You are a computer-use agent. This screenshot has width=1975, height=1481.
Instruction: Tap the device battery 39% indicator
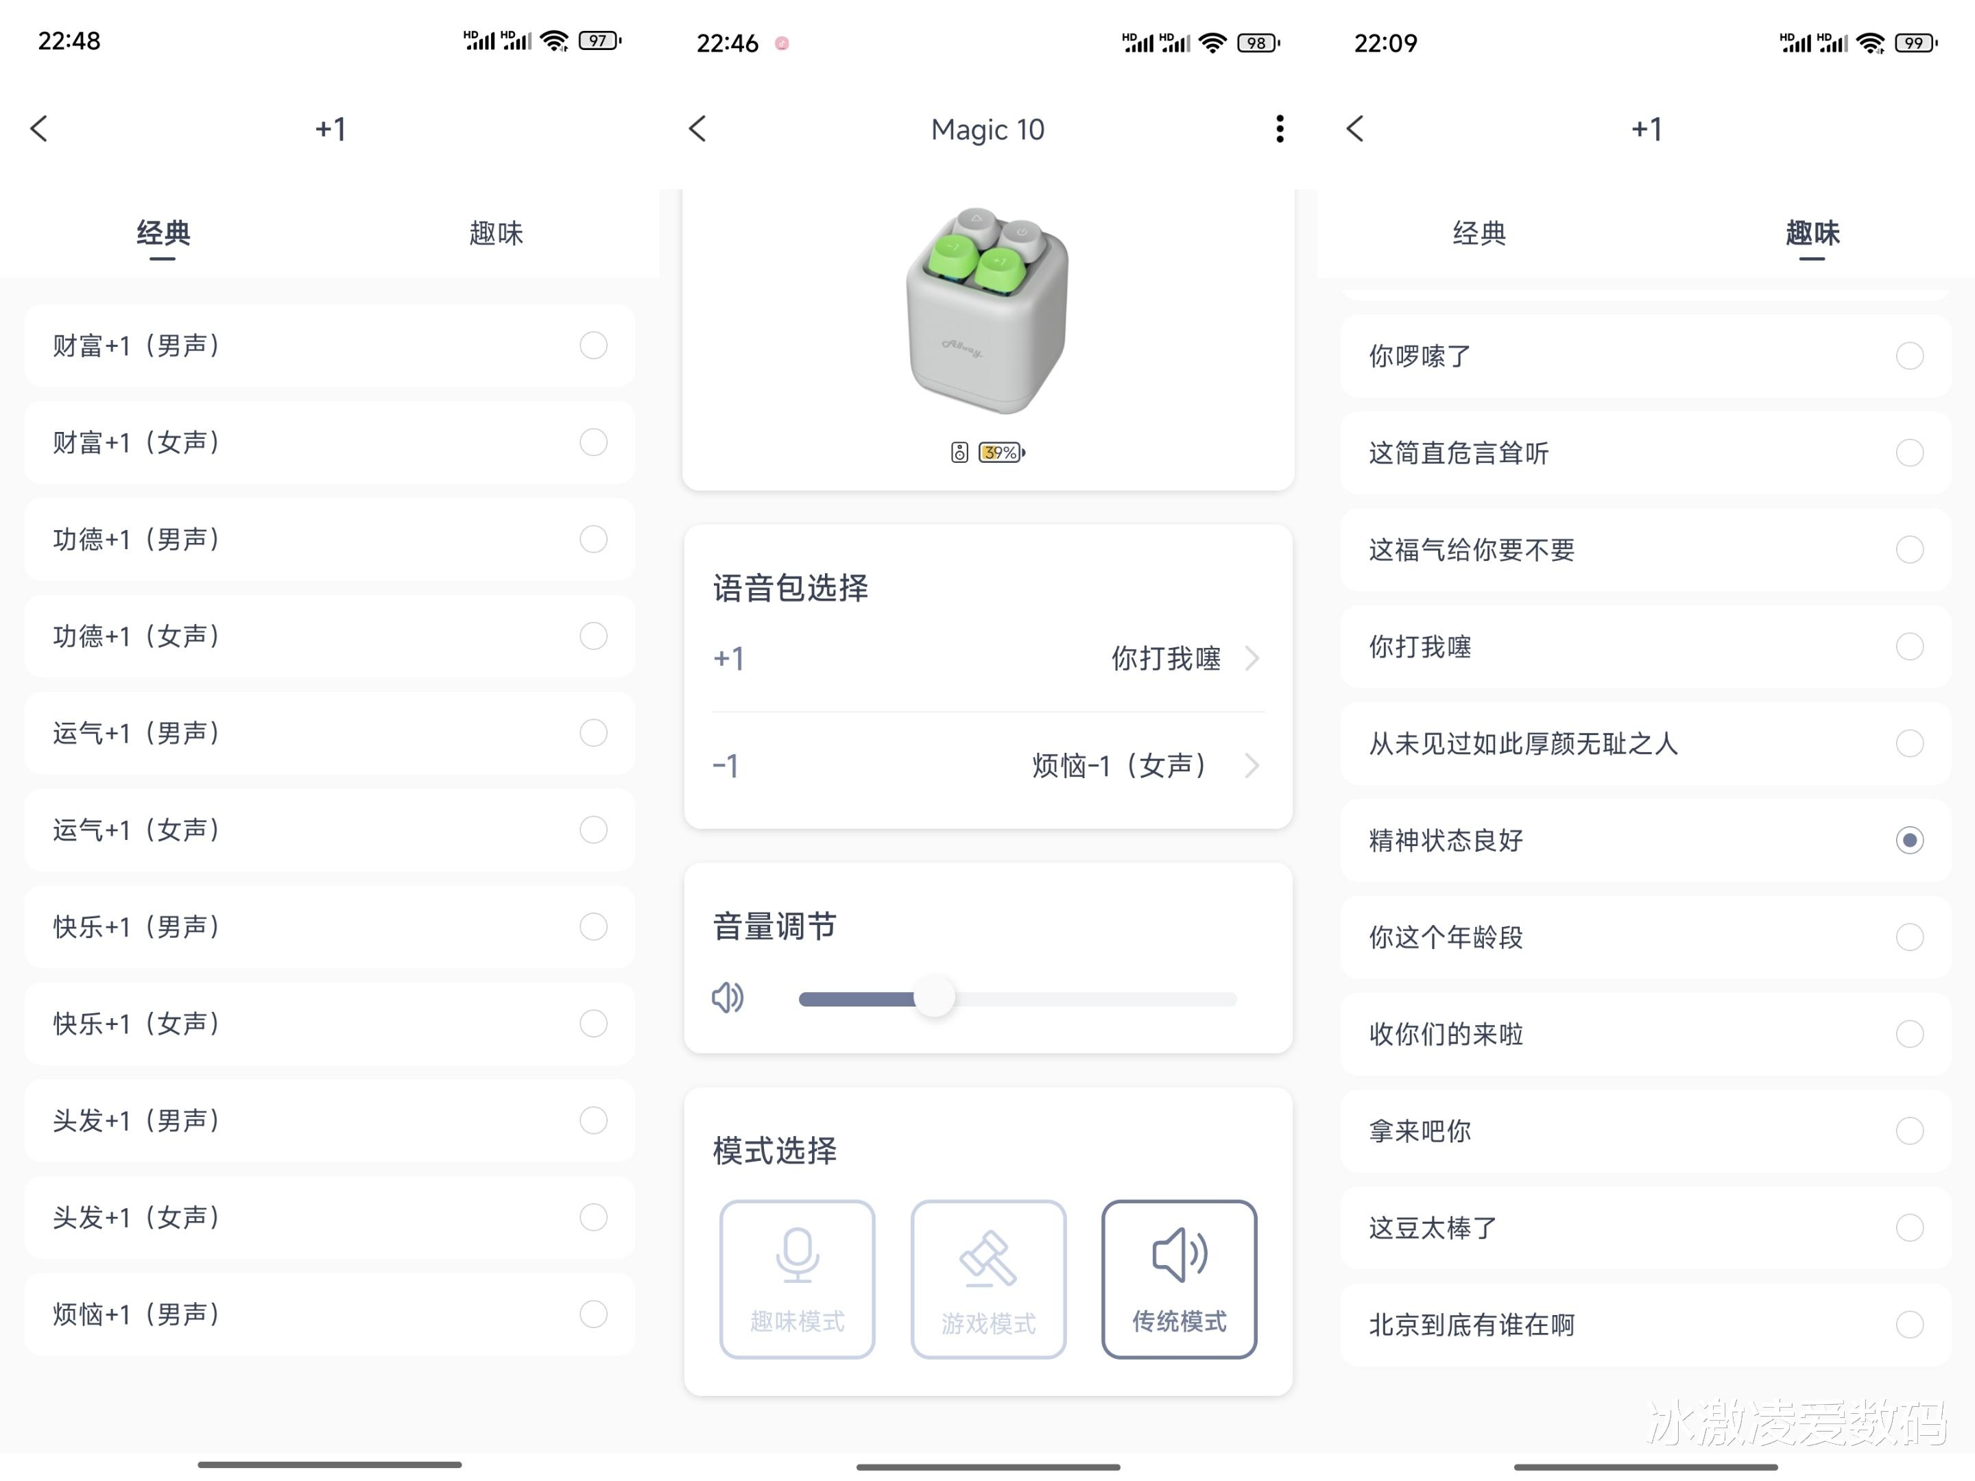1002,453
